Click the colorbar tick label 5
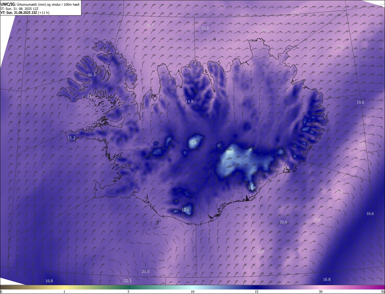 coord(128,292)
